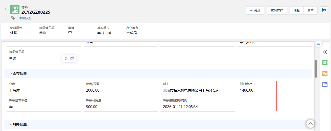Open the purple card sidebar icon

click(x=325, y=85)
